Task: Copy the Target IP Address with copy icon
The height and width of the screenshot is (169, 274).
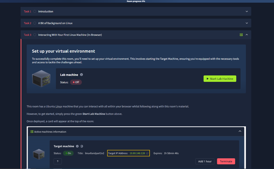Action: click(x=147, y=153)
